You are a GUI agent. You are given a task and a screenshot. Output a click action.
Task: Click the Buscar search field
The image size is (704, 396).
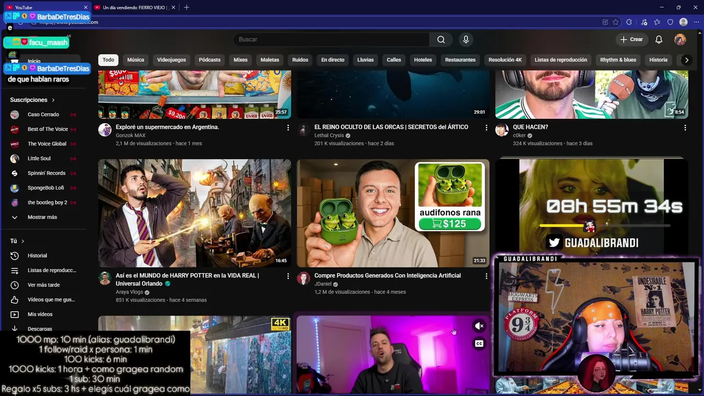click(x=331, y=40)
